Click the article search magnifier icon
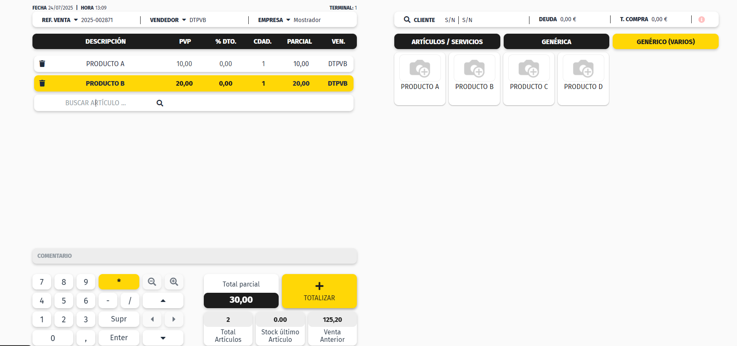The width and height of the screenshot is (737, 346). (x=160, y=103)
